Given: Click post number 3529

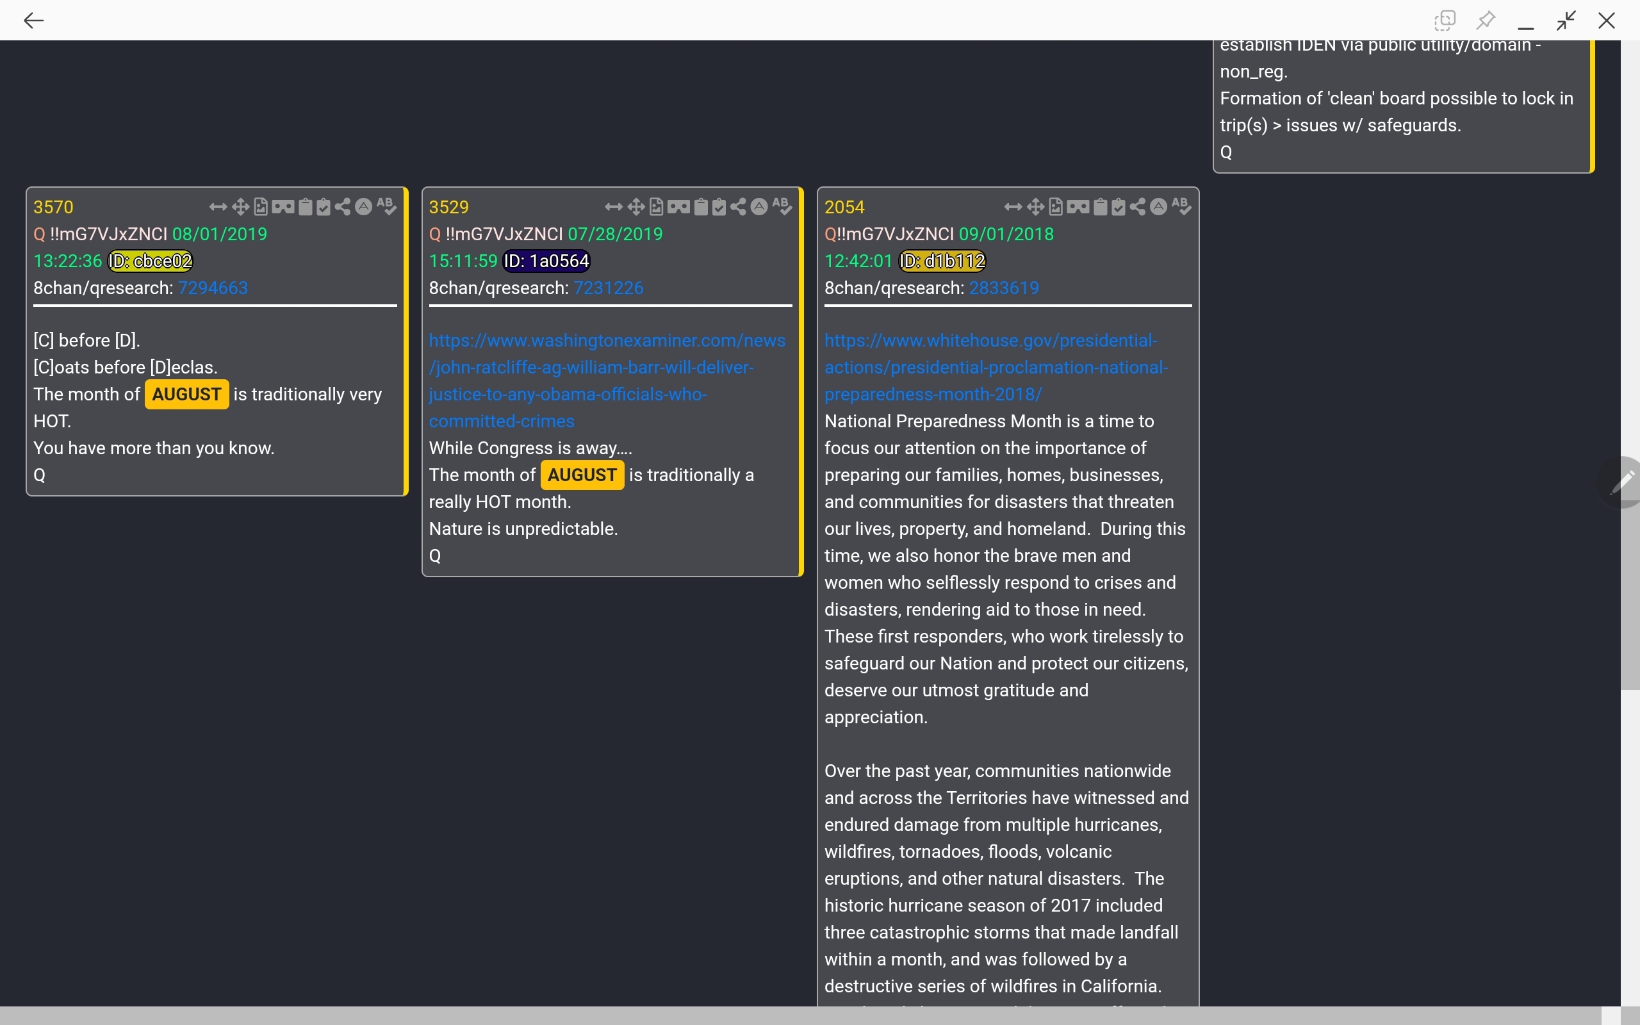Looking at the screenshot, I should click(448, 207).
